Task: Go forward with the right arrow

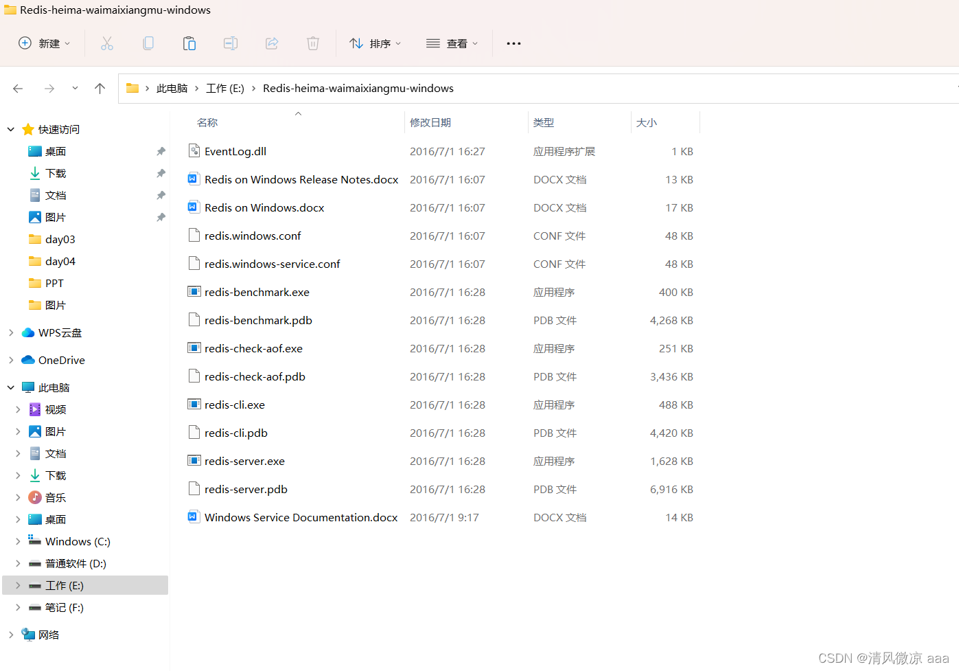Action: [49, 89]
